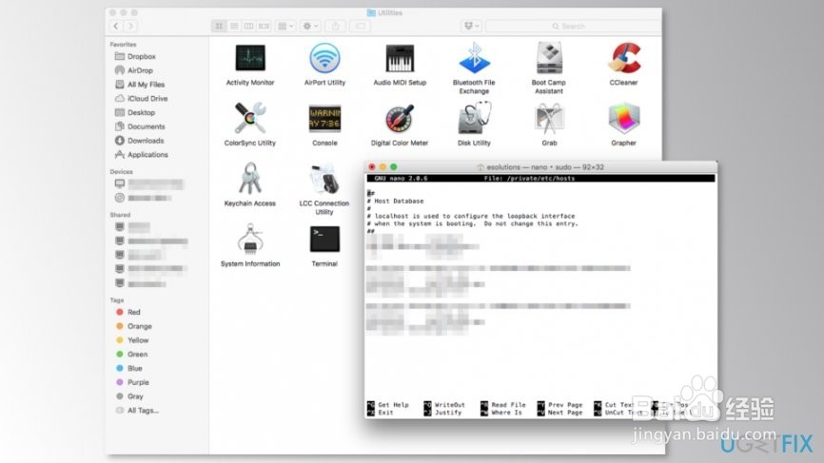Viewport: 824px width, 463px height.
Task: Open Disk Utility icon
Action: pyautogui.click(x=474, y=118)
